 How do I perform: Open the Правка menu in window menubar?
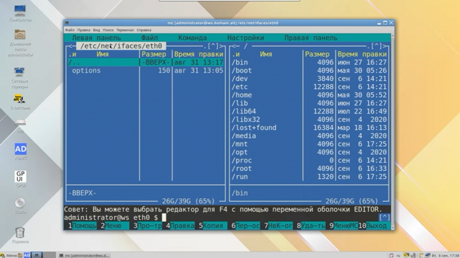[x=84, y=30]
